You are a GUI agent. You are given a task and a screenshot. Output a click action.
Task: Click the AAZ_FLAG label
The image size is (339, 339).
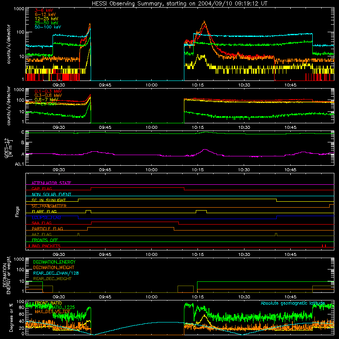[42, 234]
